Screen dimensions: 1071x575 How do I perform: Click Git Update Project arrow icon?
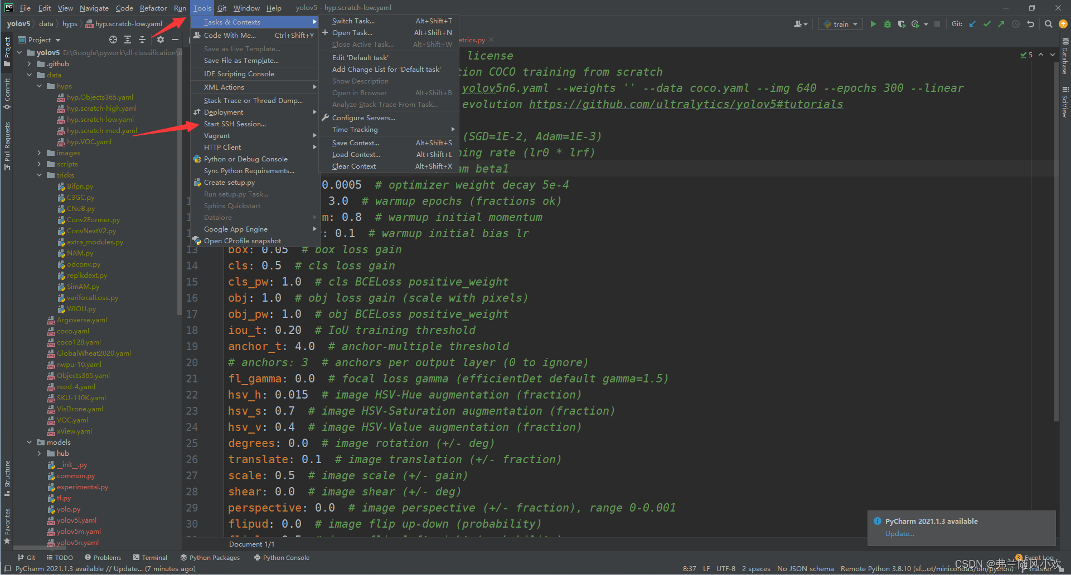[972, 24]
